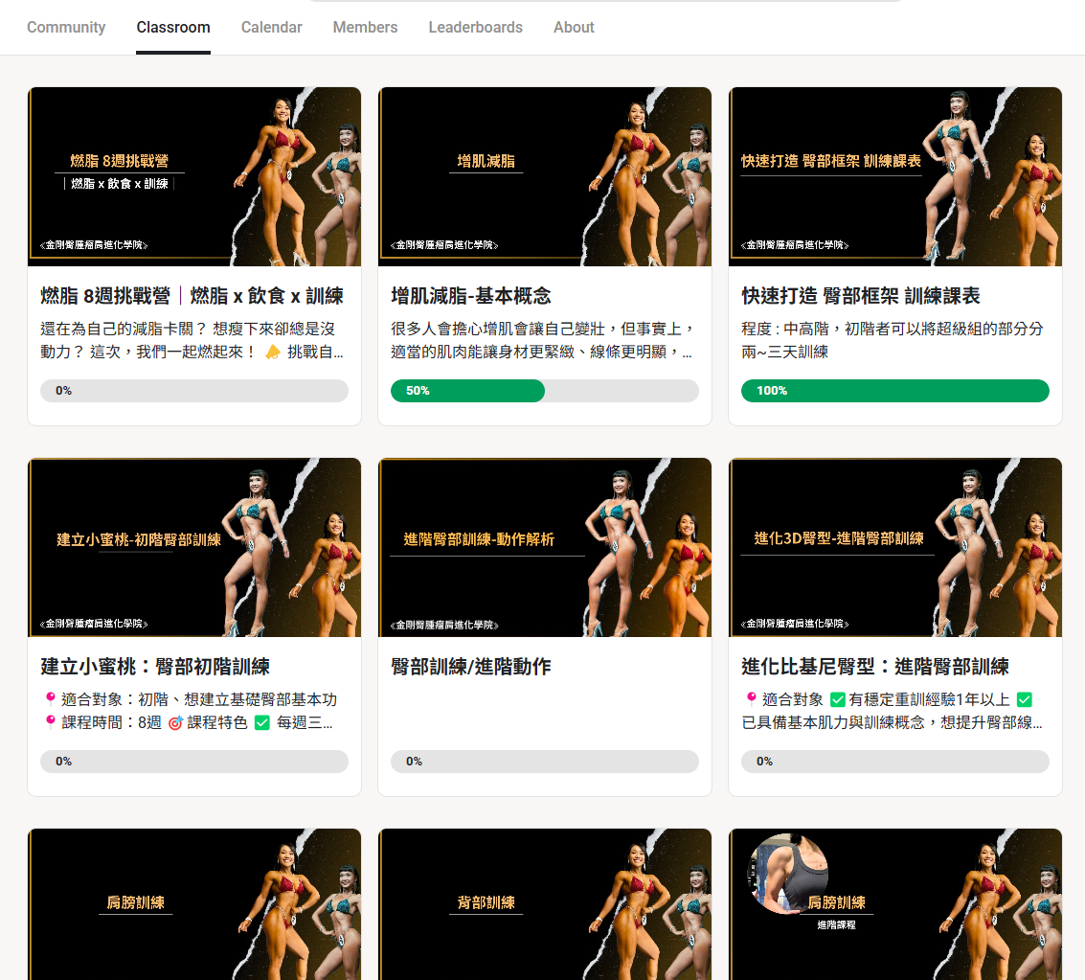The width and height of the screenshot is (1085, 980).
Task: Click description starting 很多人會擔心增肌
Action: tap(542, 340)
